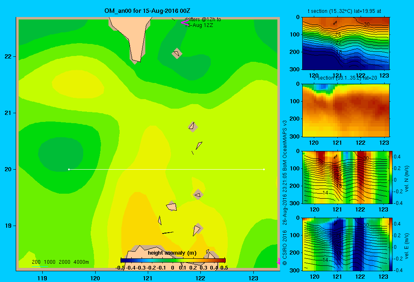Click the map title 'OM_an00 for 15-Aug-2016 00Z'
This screenshot has width=414, height=282.
(147, 11)
